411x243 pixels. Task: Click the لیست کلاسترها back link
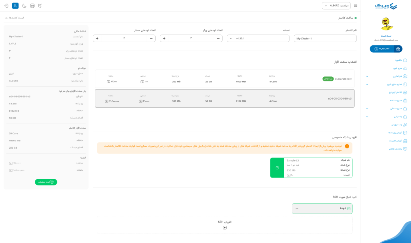[15, 18]
